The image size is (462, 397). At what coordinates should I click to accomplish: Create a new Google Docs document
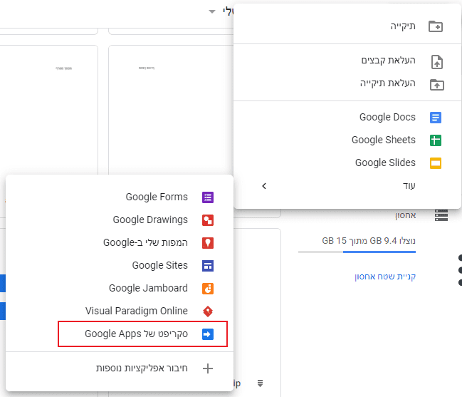click(x=347, y=118)
